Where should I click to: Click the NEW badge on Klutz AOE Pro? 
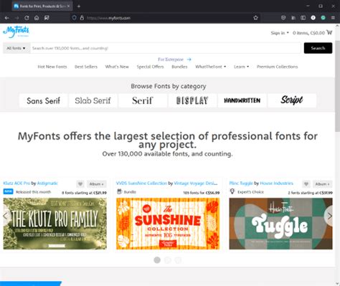(x=8, y=191)
